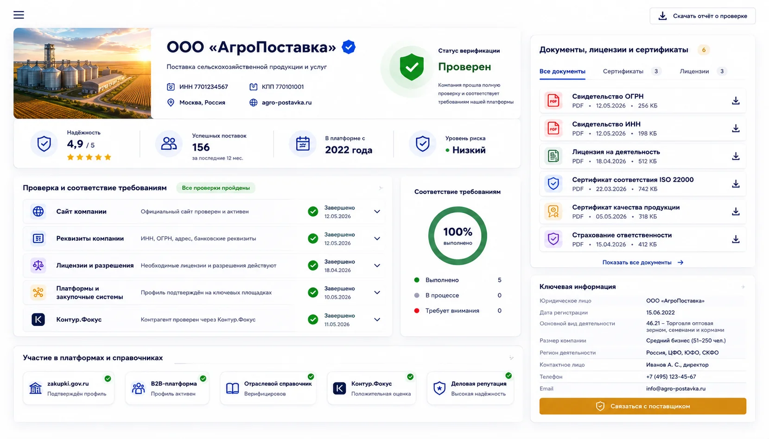Click the 100% выполнено progress ring
769x439 pixels.
pos(458,236)
